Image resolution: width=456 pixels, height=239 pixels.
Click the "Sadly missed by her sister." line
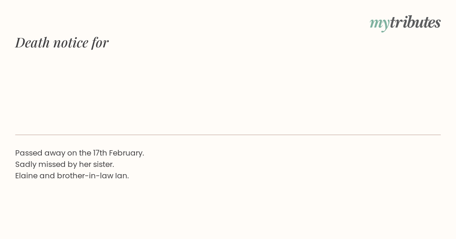pyautogui.click(x=65, y=164)
